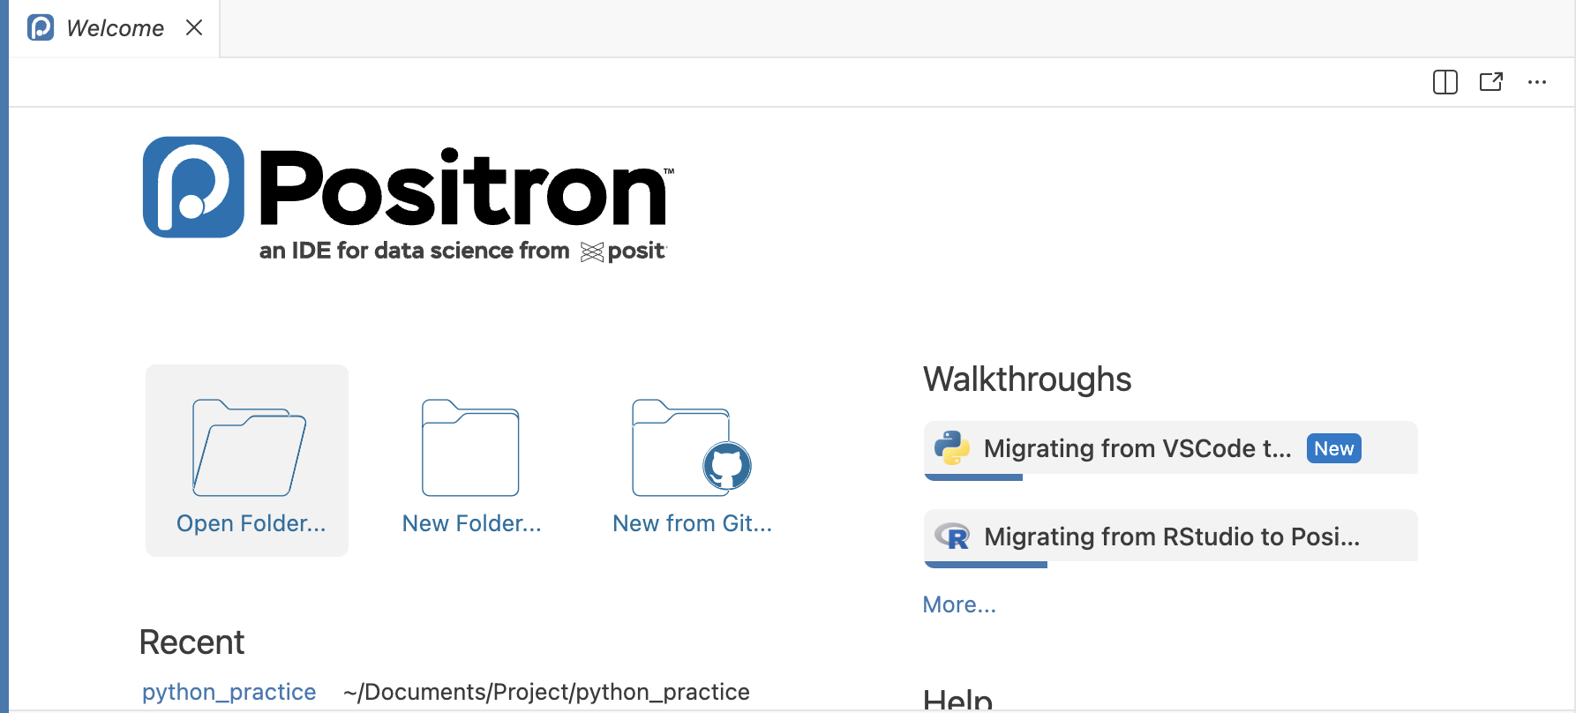Click the R logo in Walkthroughs
This screenshot has width=1576, height=713.
pos(952,537)
